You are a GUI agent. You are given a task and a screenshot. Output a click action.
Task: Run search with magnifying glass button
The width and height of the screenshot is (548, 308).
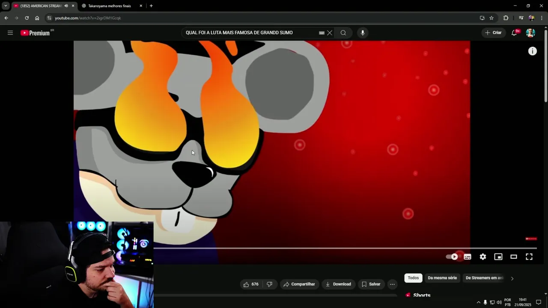pos(343,33)
